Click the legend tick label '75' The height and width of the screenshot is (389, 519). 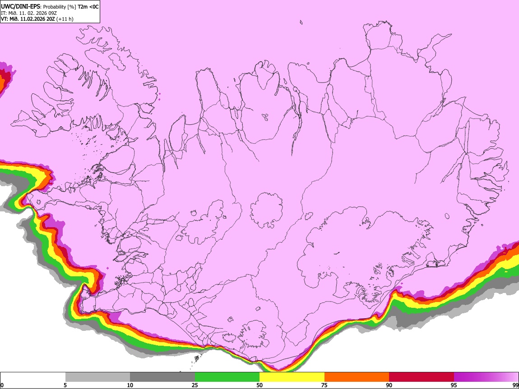pos(324,385)
